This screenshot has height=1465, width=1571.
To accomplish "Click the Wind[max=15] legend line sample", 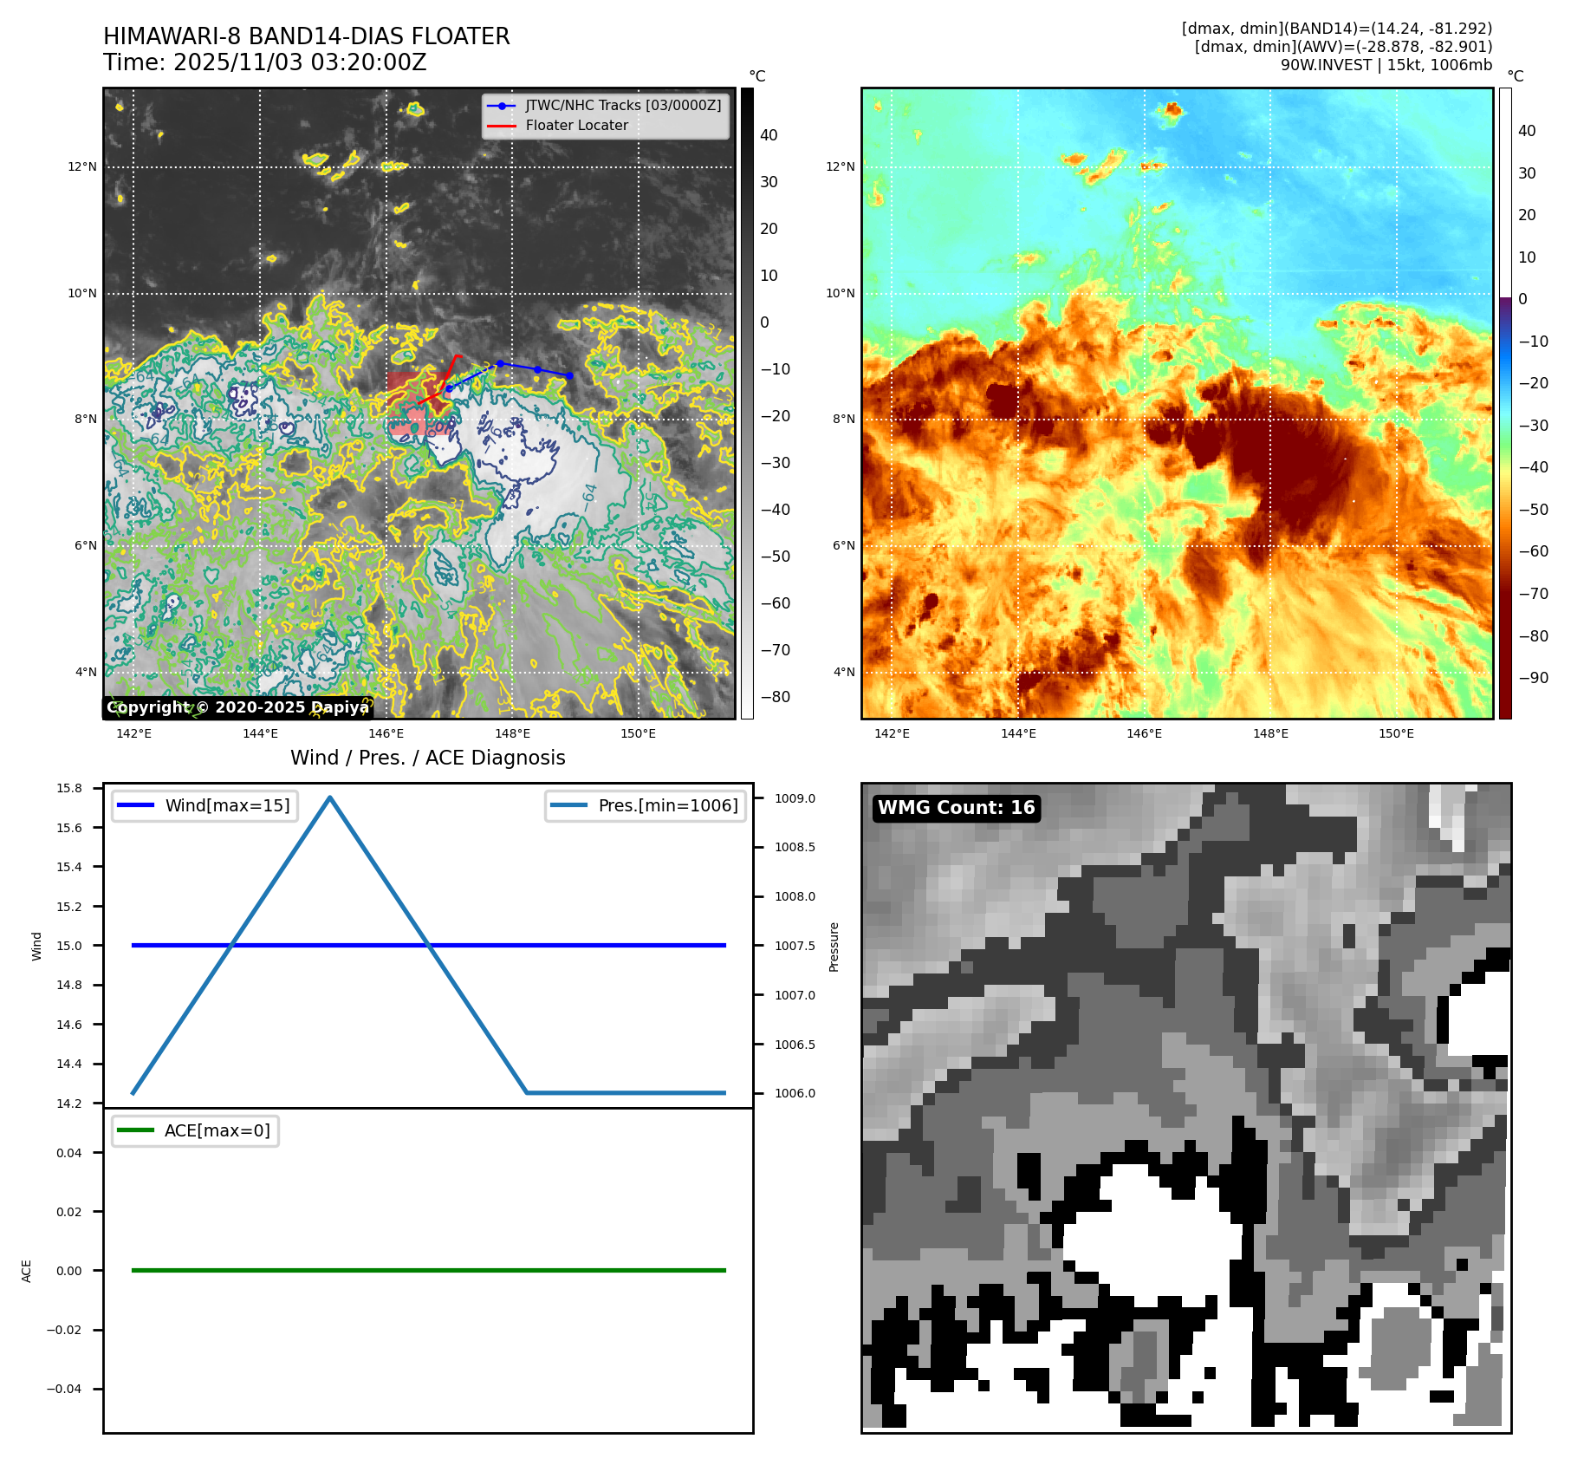I will click(x=135, y=805).
